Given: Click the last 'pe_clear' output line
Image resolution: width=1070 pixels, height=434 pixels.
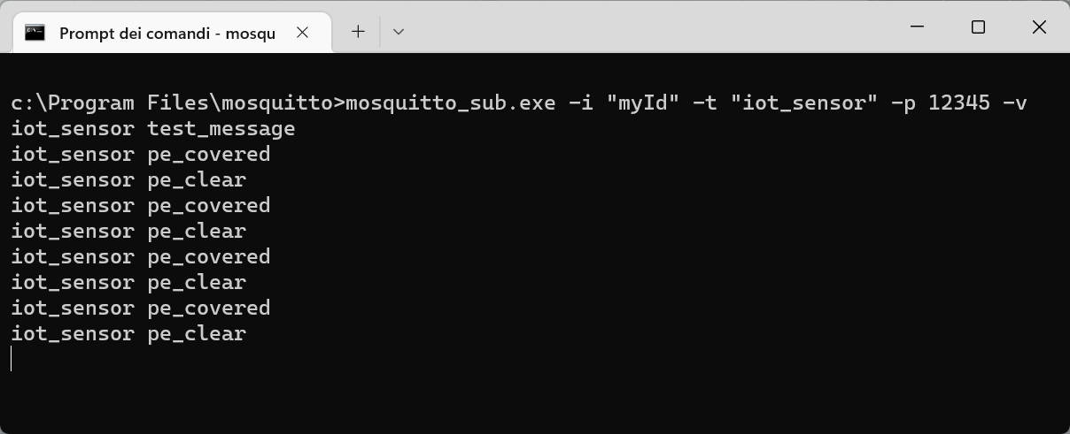Looking at the screenshot, I should (128, 334).
